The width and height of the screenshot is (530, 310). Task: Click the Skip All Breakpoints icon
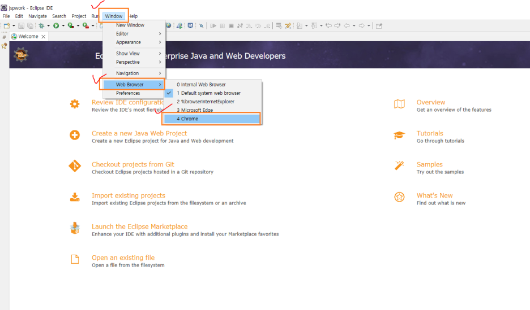(x=201, y=25)
